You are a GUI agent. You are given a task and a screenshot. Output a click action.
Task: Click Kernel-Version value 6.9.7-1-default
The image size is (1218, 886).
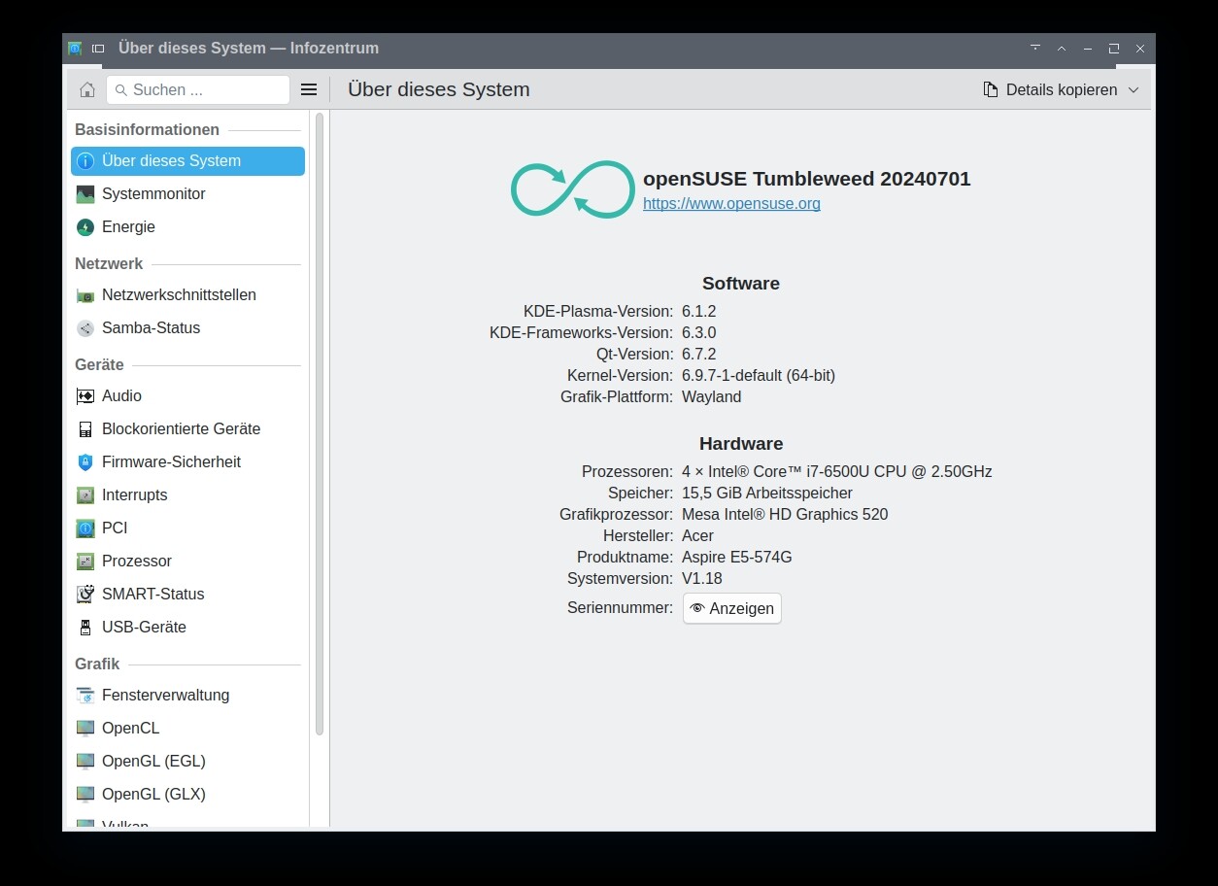click(x=759, y=376)
